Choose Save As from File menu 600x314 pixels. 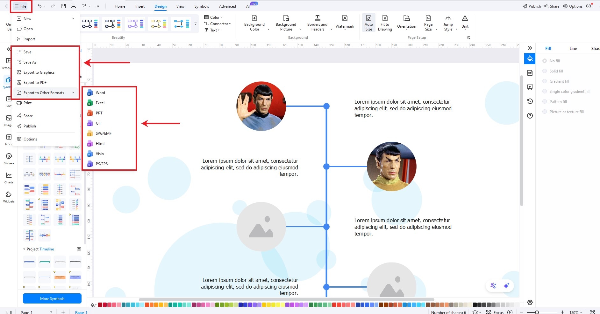[x=46, y=62]
